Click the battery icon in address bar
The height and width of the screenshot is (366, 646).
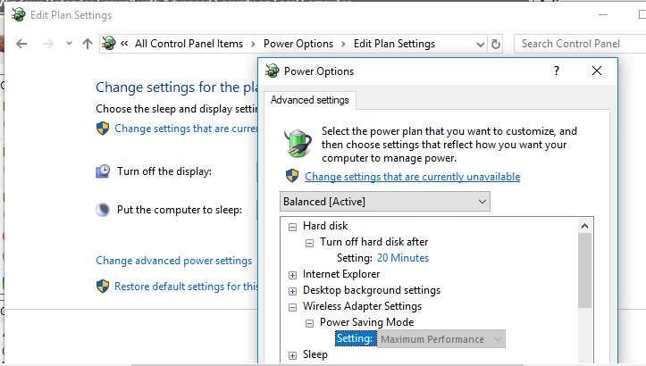tap(109, 44)
